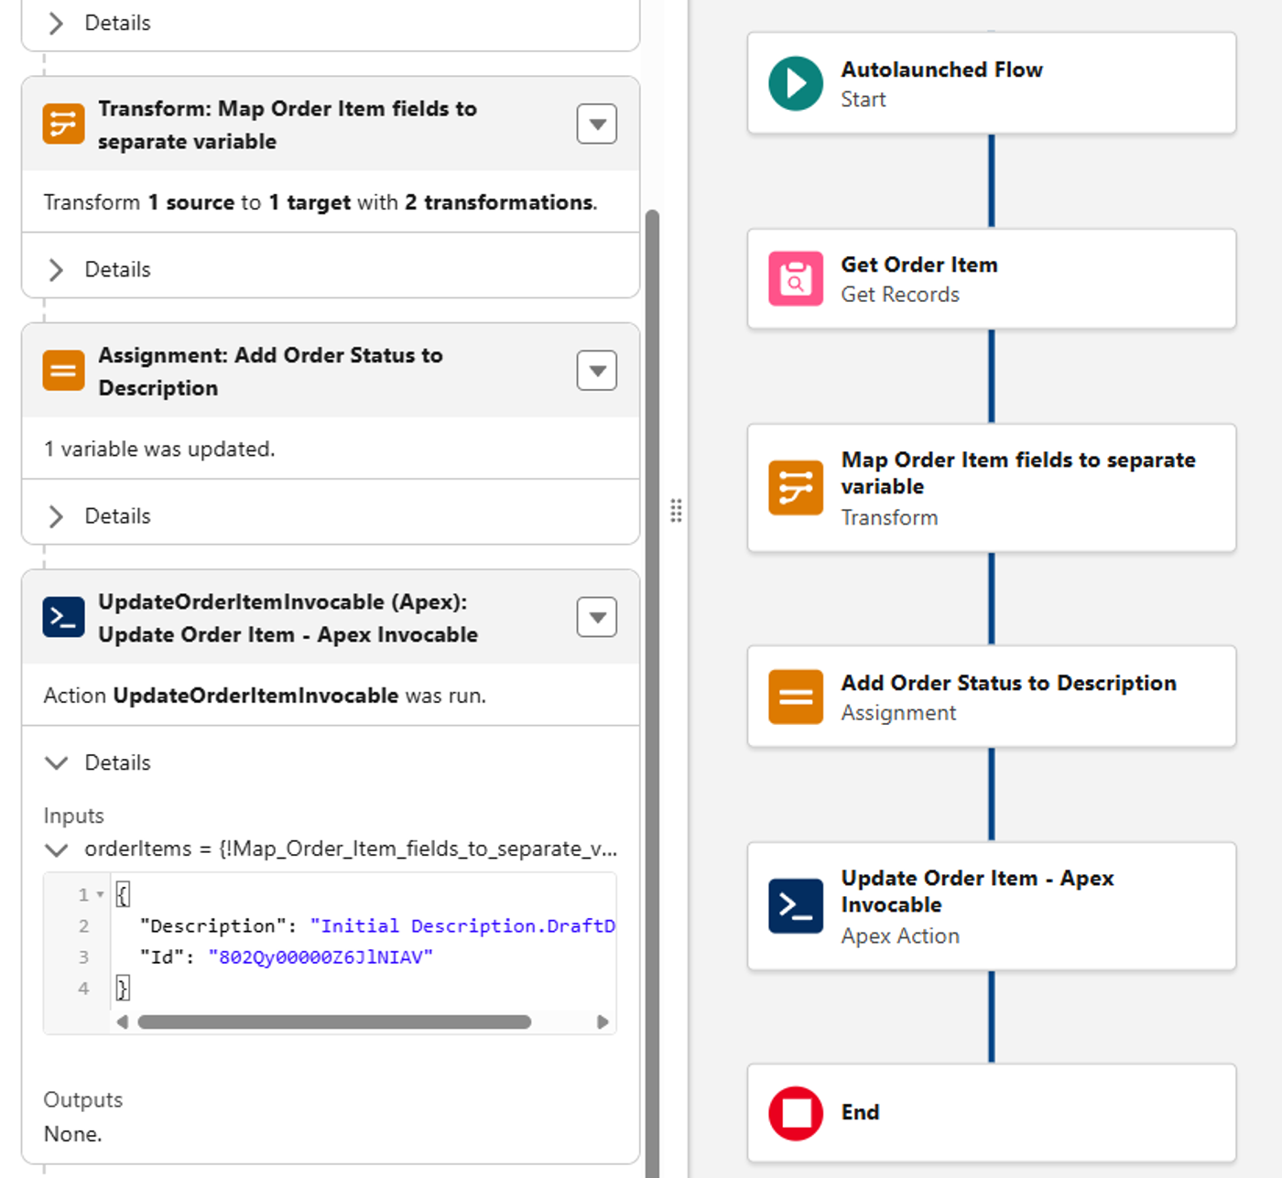Expand the topmost Details section
The height and width of the screenshot is (1178, 1282).
click(56, 23)
